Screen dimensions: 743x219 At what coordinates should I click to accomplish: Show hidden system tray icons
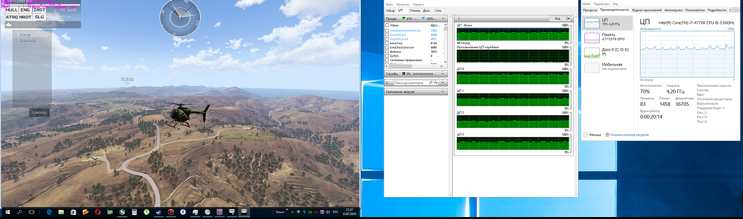point(292,212)
